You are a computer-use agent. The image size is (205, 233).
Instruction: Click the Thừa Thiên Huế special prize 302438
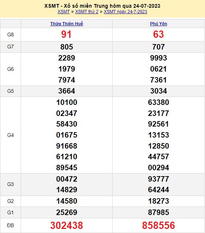67,225
